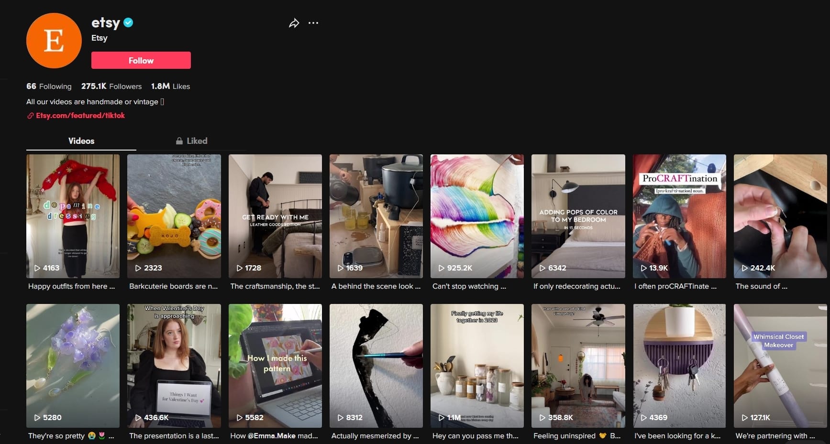Click caption 'Barkcuterie boards are n...'
The height and width of the screenshot is (444, 830).
pos(173,286)
